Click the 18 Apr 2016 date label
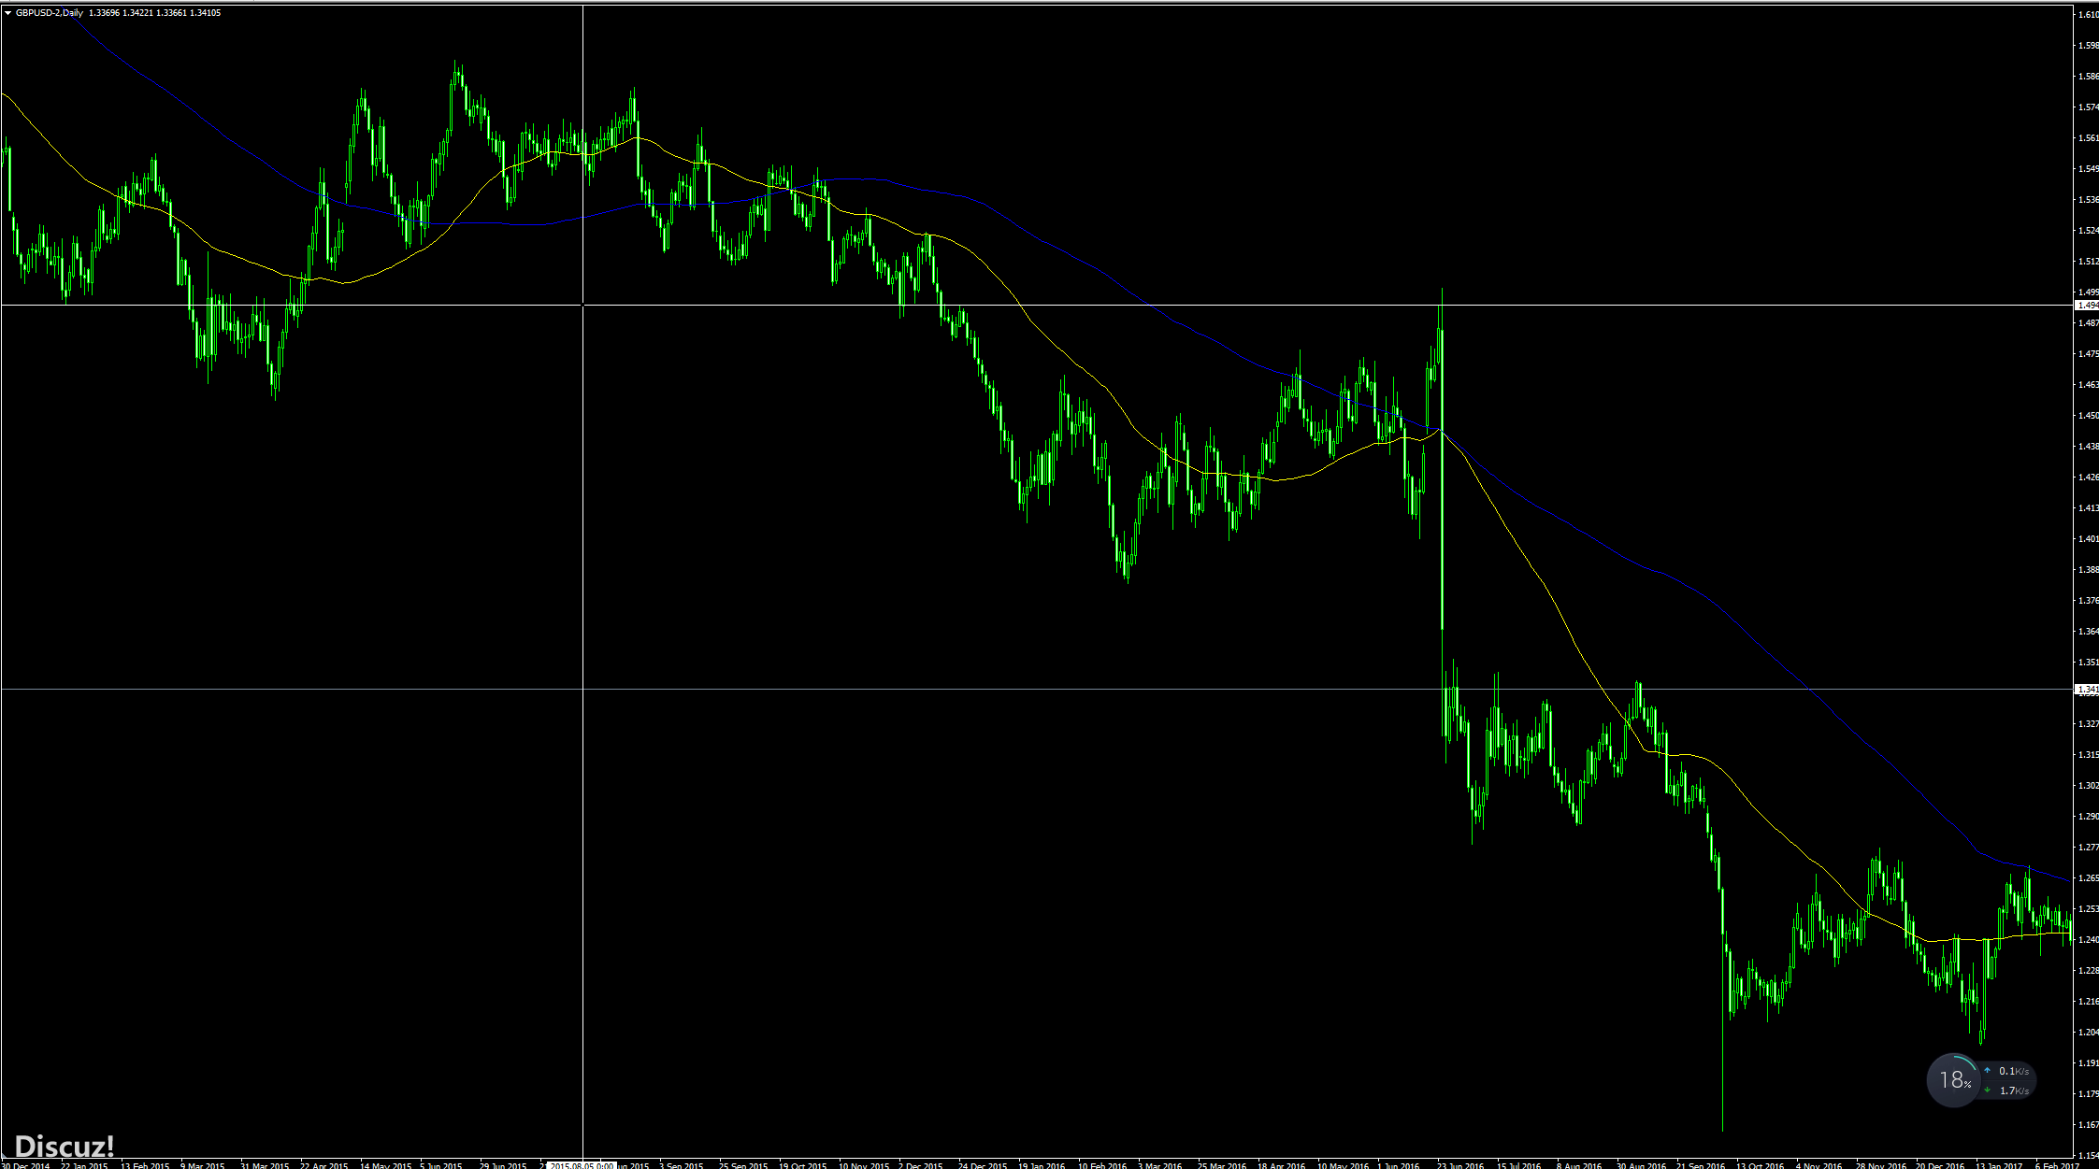The width and height of the screenshot is (2099, 1169). (x=1281, y=1165)
